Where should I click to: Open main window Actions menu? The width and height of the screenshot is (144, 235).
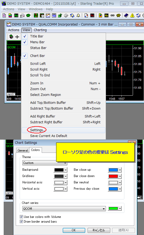click(9, 9)
